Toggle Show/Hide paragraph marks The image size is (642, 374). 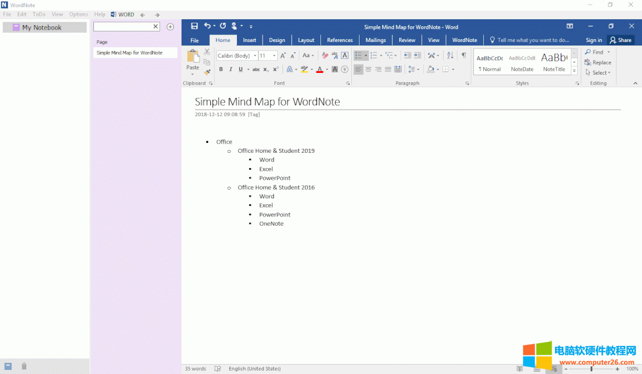pos(464,55)
